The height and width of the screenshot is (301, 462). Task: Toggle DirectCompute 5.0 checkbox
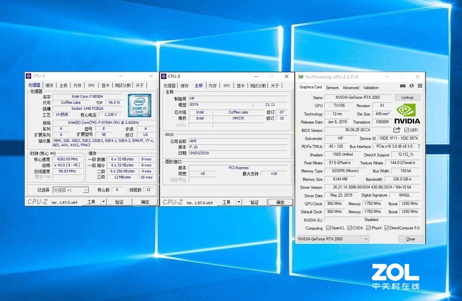click(x=387, y=228)
